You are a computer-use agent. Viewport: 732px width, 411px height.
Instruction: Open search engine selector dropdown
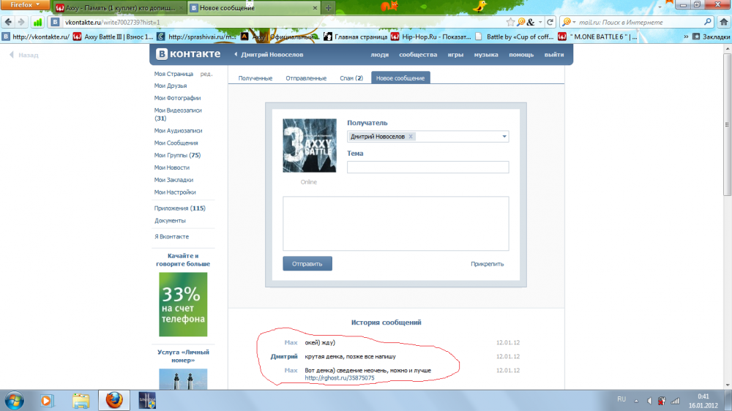[569, 22]
